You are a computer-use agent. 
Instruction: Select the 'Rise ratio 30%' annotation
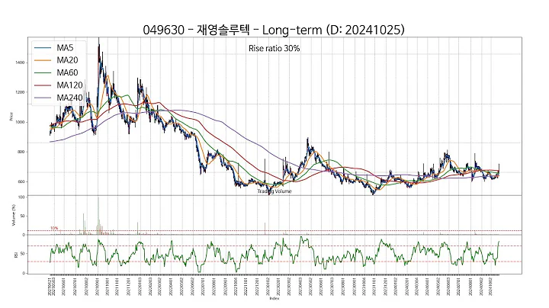(274, 49)
